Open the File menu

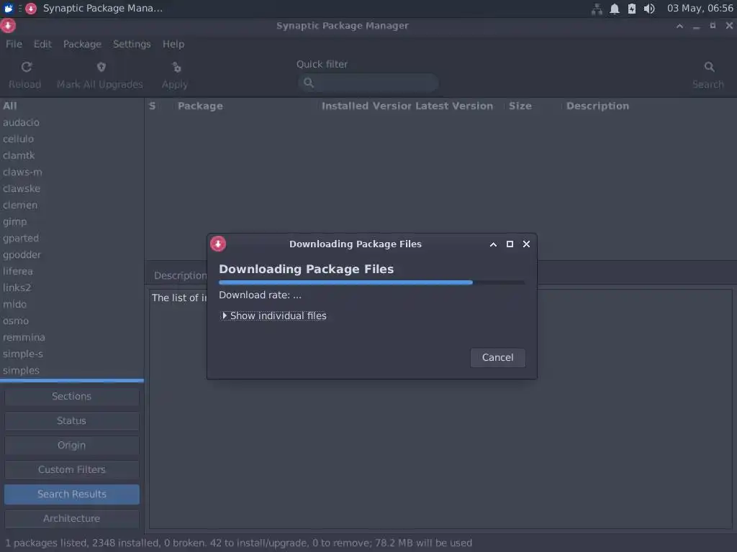(x=14, y=44)
